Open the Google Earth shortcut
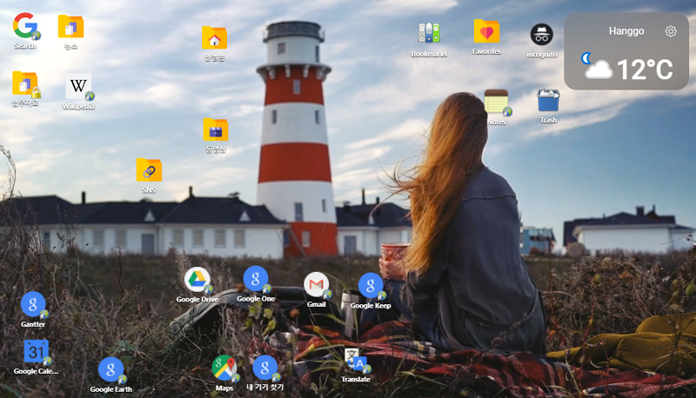 111,369
